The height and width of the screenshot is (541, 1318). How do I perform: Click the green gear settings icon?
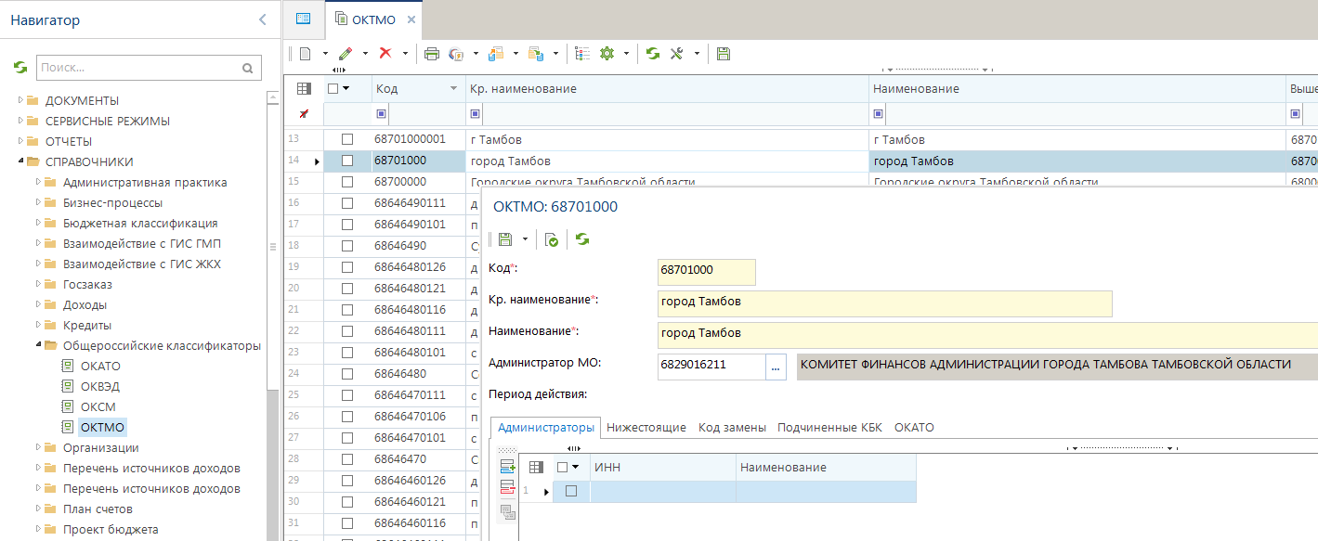pyautogui.click(x=607, y=54)
